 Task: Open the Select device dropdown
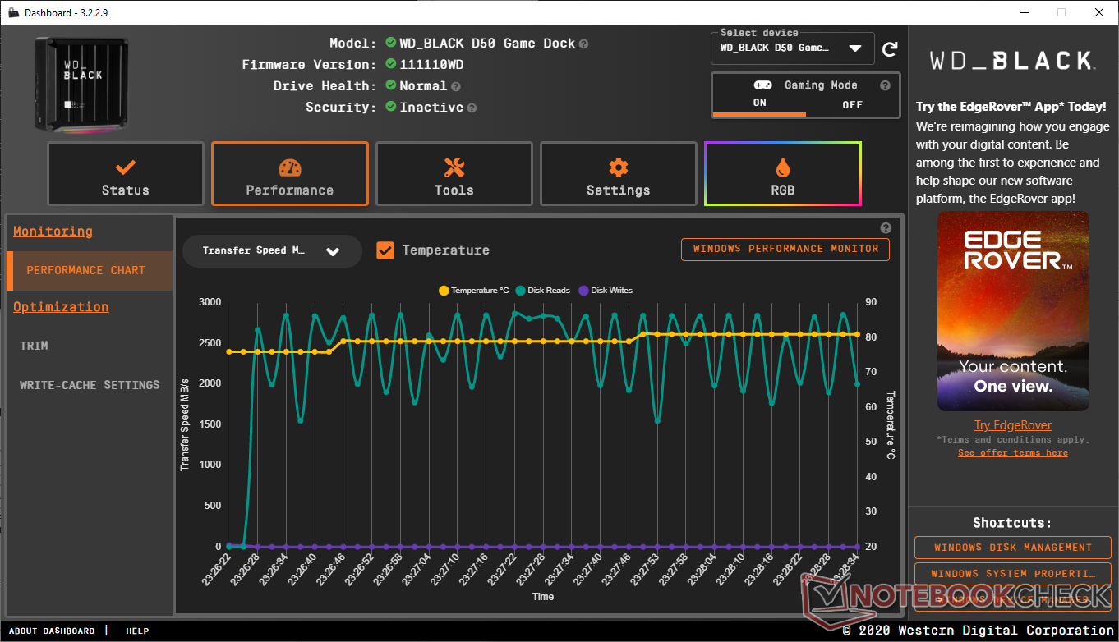pos(792,48)
